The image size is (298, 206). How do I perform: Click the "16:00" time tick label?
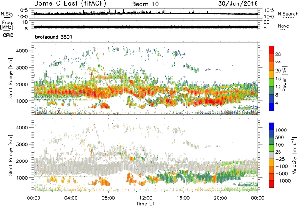click(183, 198)
